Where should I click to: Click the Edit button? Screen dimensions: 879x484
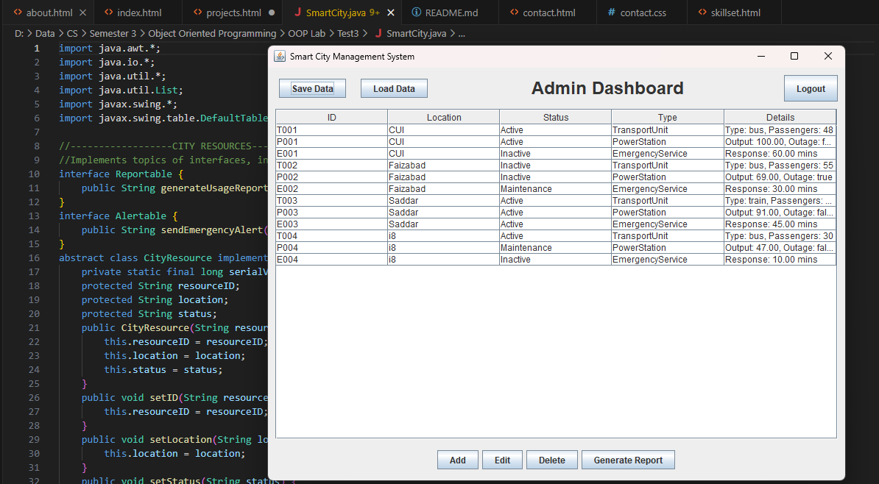(x=502, y=460)
